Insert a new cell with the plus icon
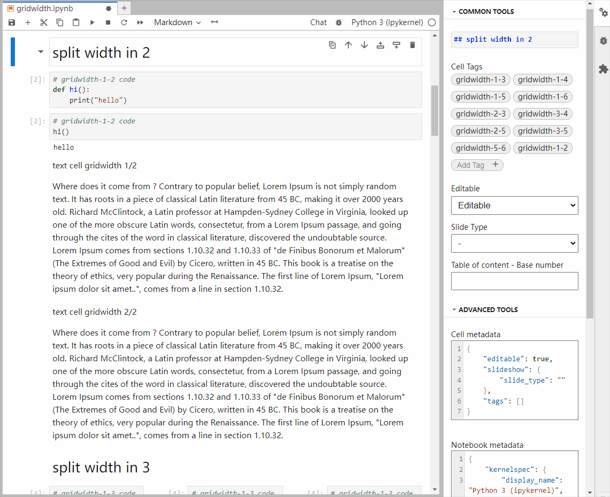 (28, 22)
